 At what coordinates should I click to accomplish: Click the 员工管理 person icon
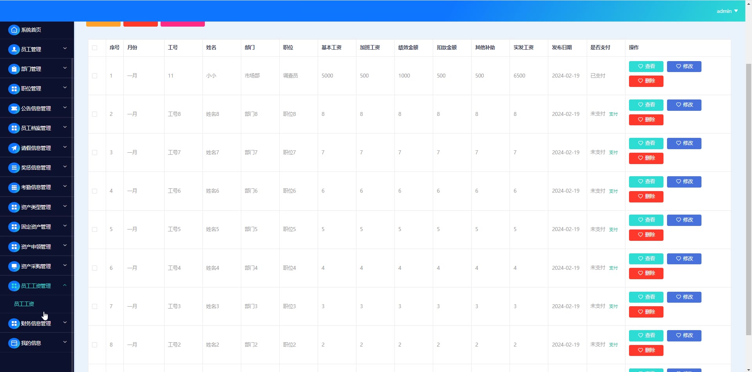[14, 49]
